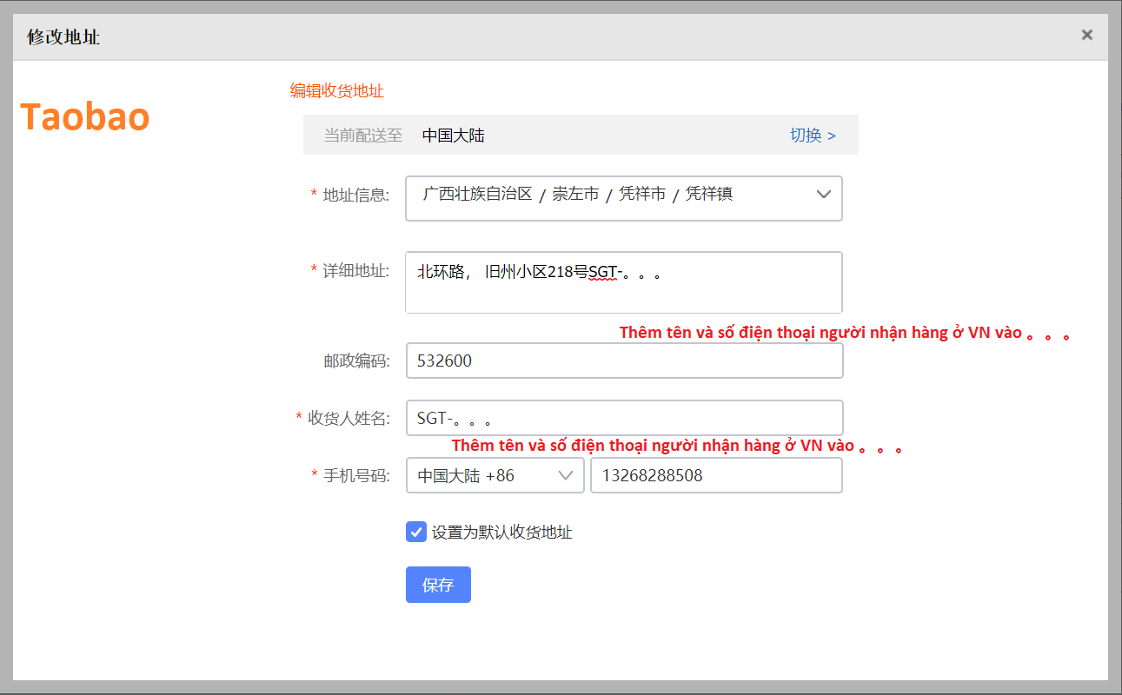
Task: Click the phone number field 13268288508
Action: pos(716,475)
